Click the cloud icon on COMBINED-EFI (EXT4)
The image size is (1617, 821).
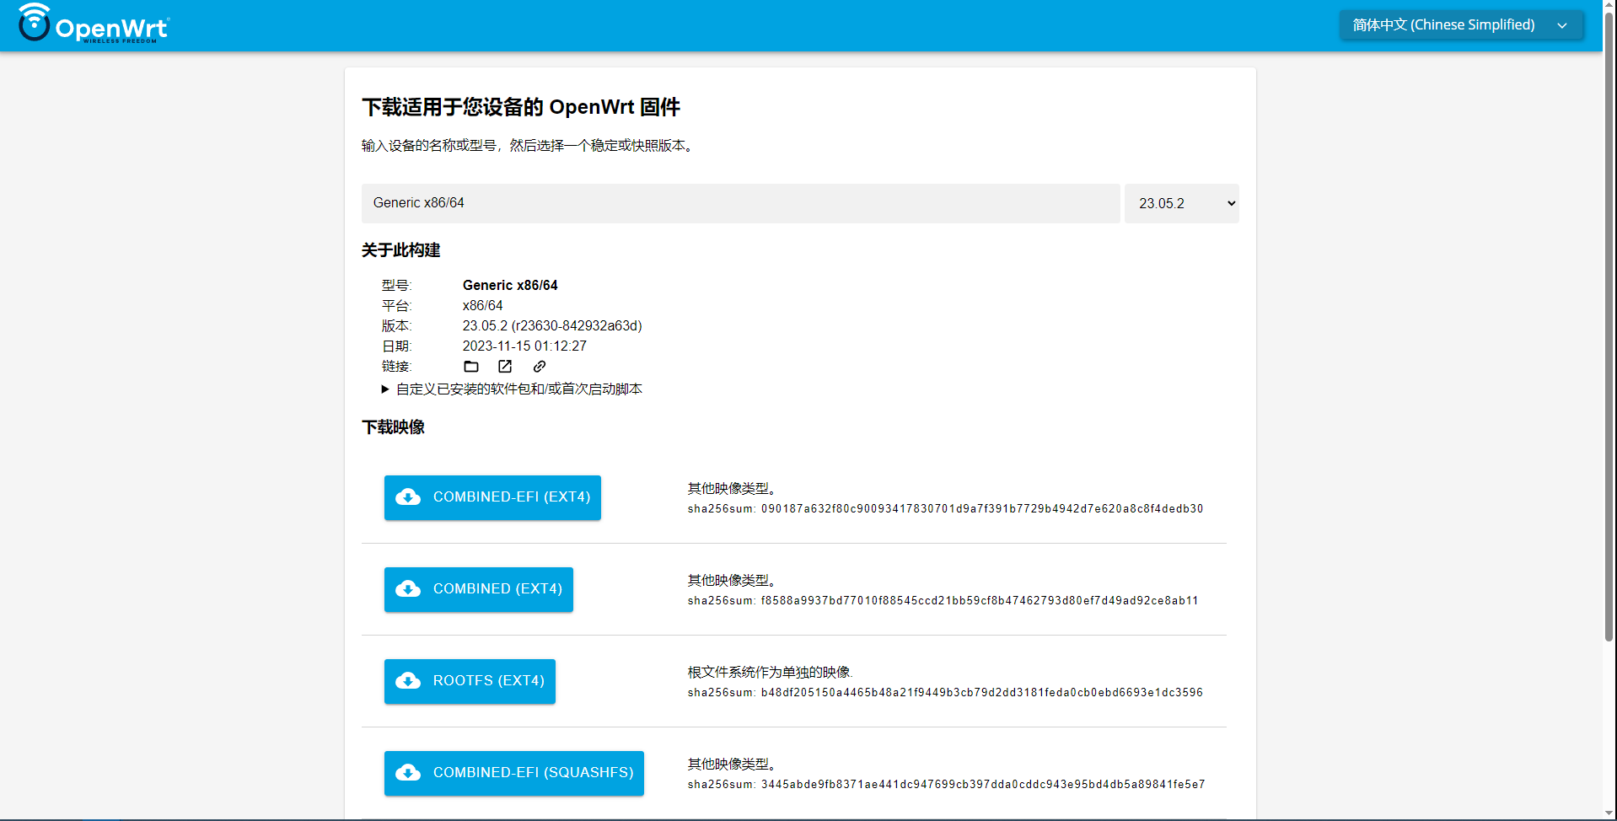pyautogui.click(x=409, y=497)
